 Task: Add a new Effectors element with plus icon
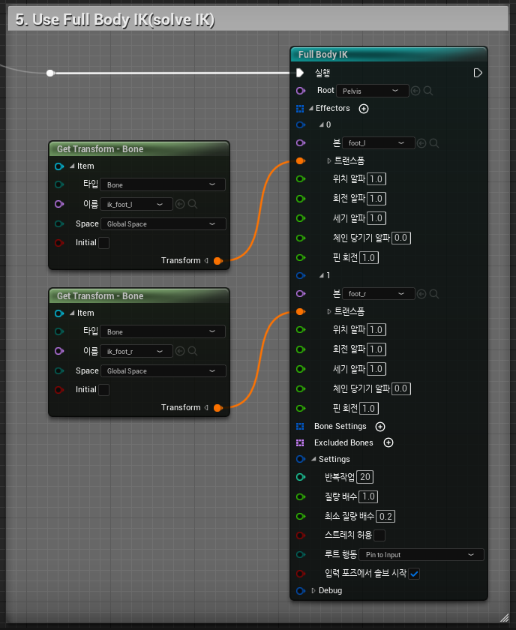tap(364, 109)
